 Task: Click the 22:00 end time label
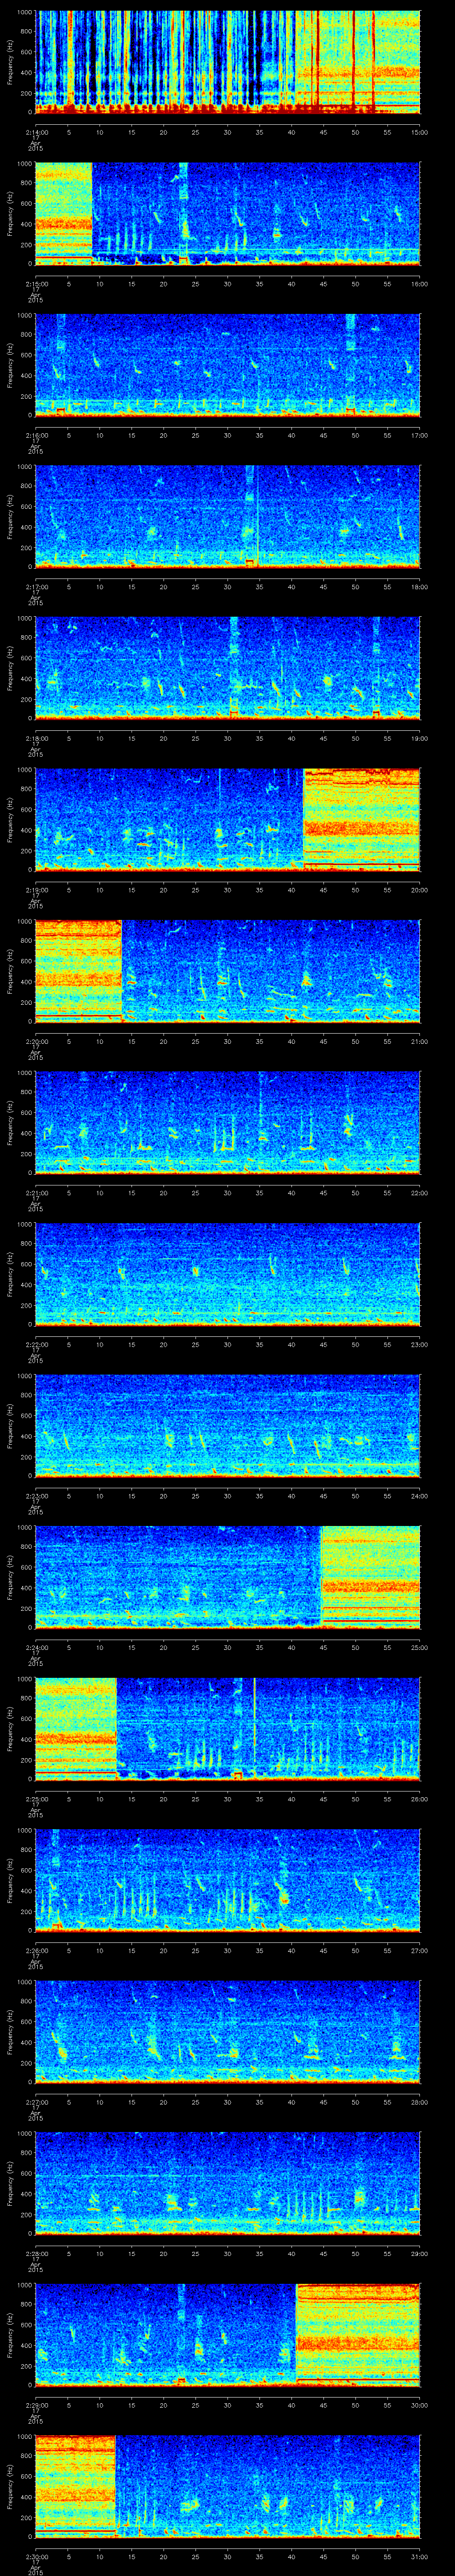pos(419,1192)
